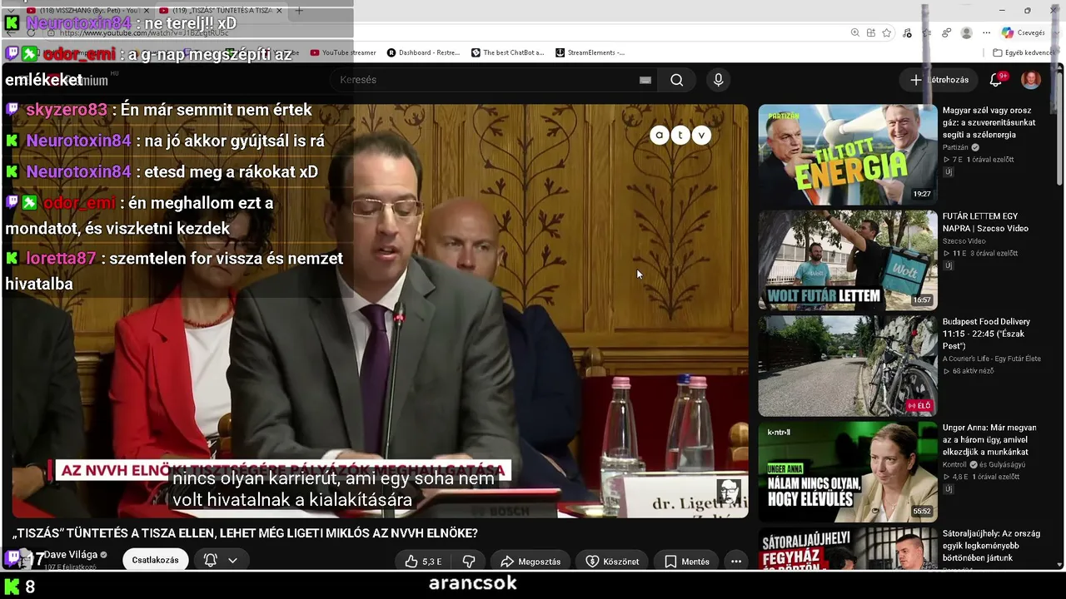This screenshot has height=599, width=1066.
Task: Switch to the 'TISZÁS TÜNTETÉS' tab
Action: [x=222, y=11]
